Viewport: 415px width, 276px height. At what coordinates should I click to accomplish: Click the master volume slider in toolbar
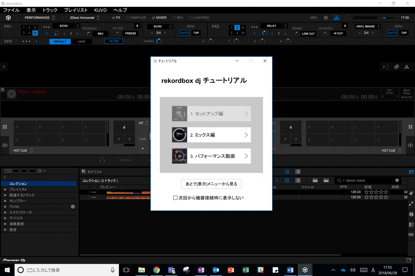(388, 18)
